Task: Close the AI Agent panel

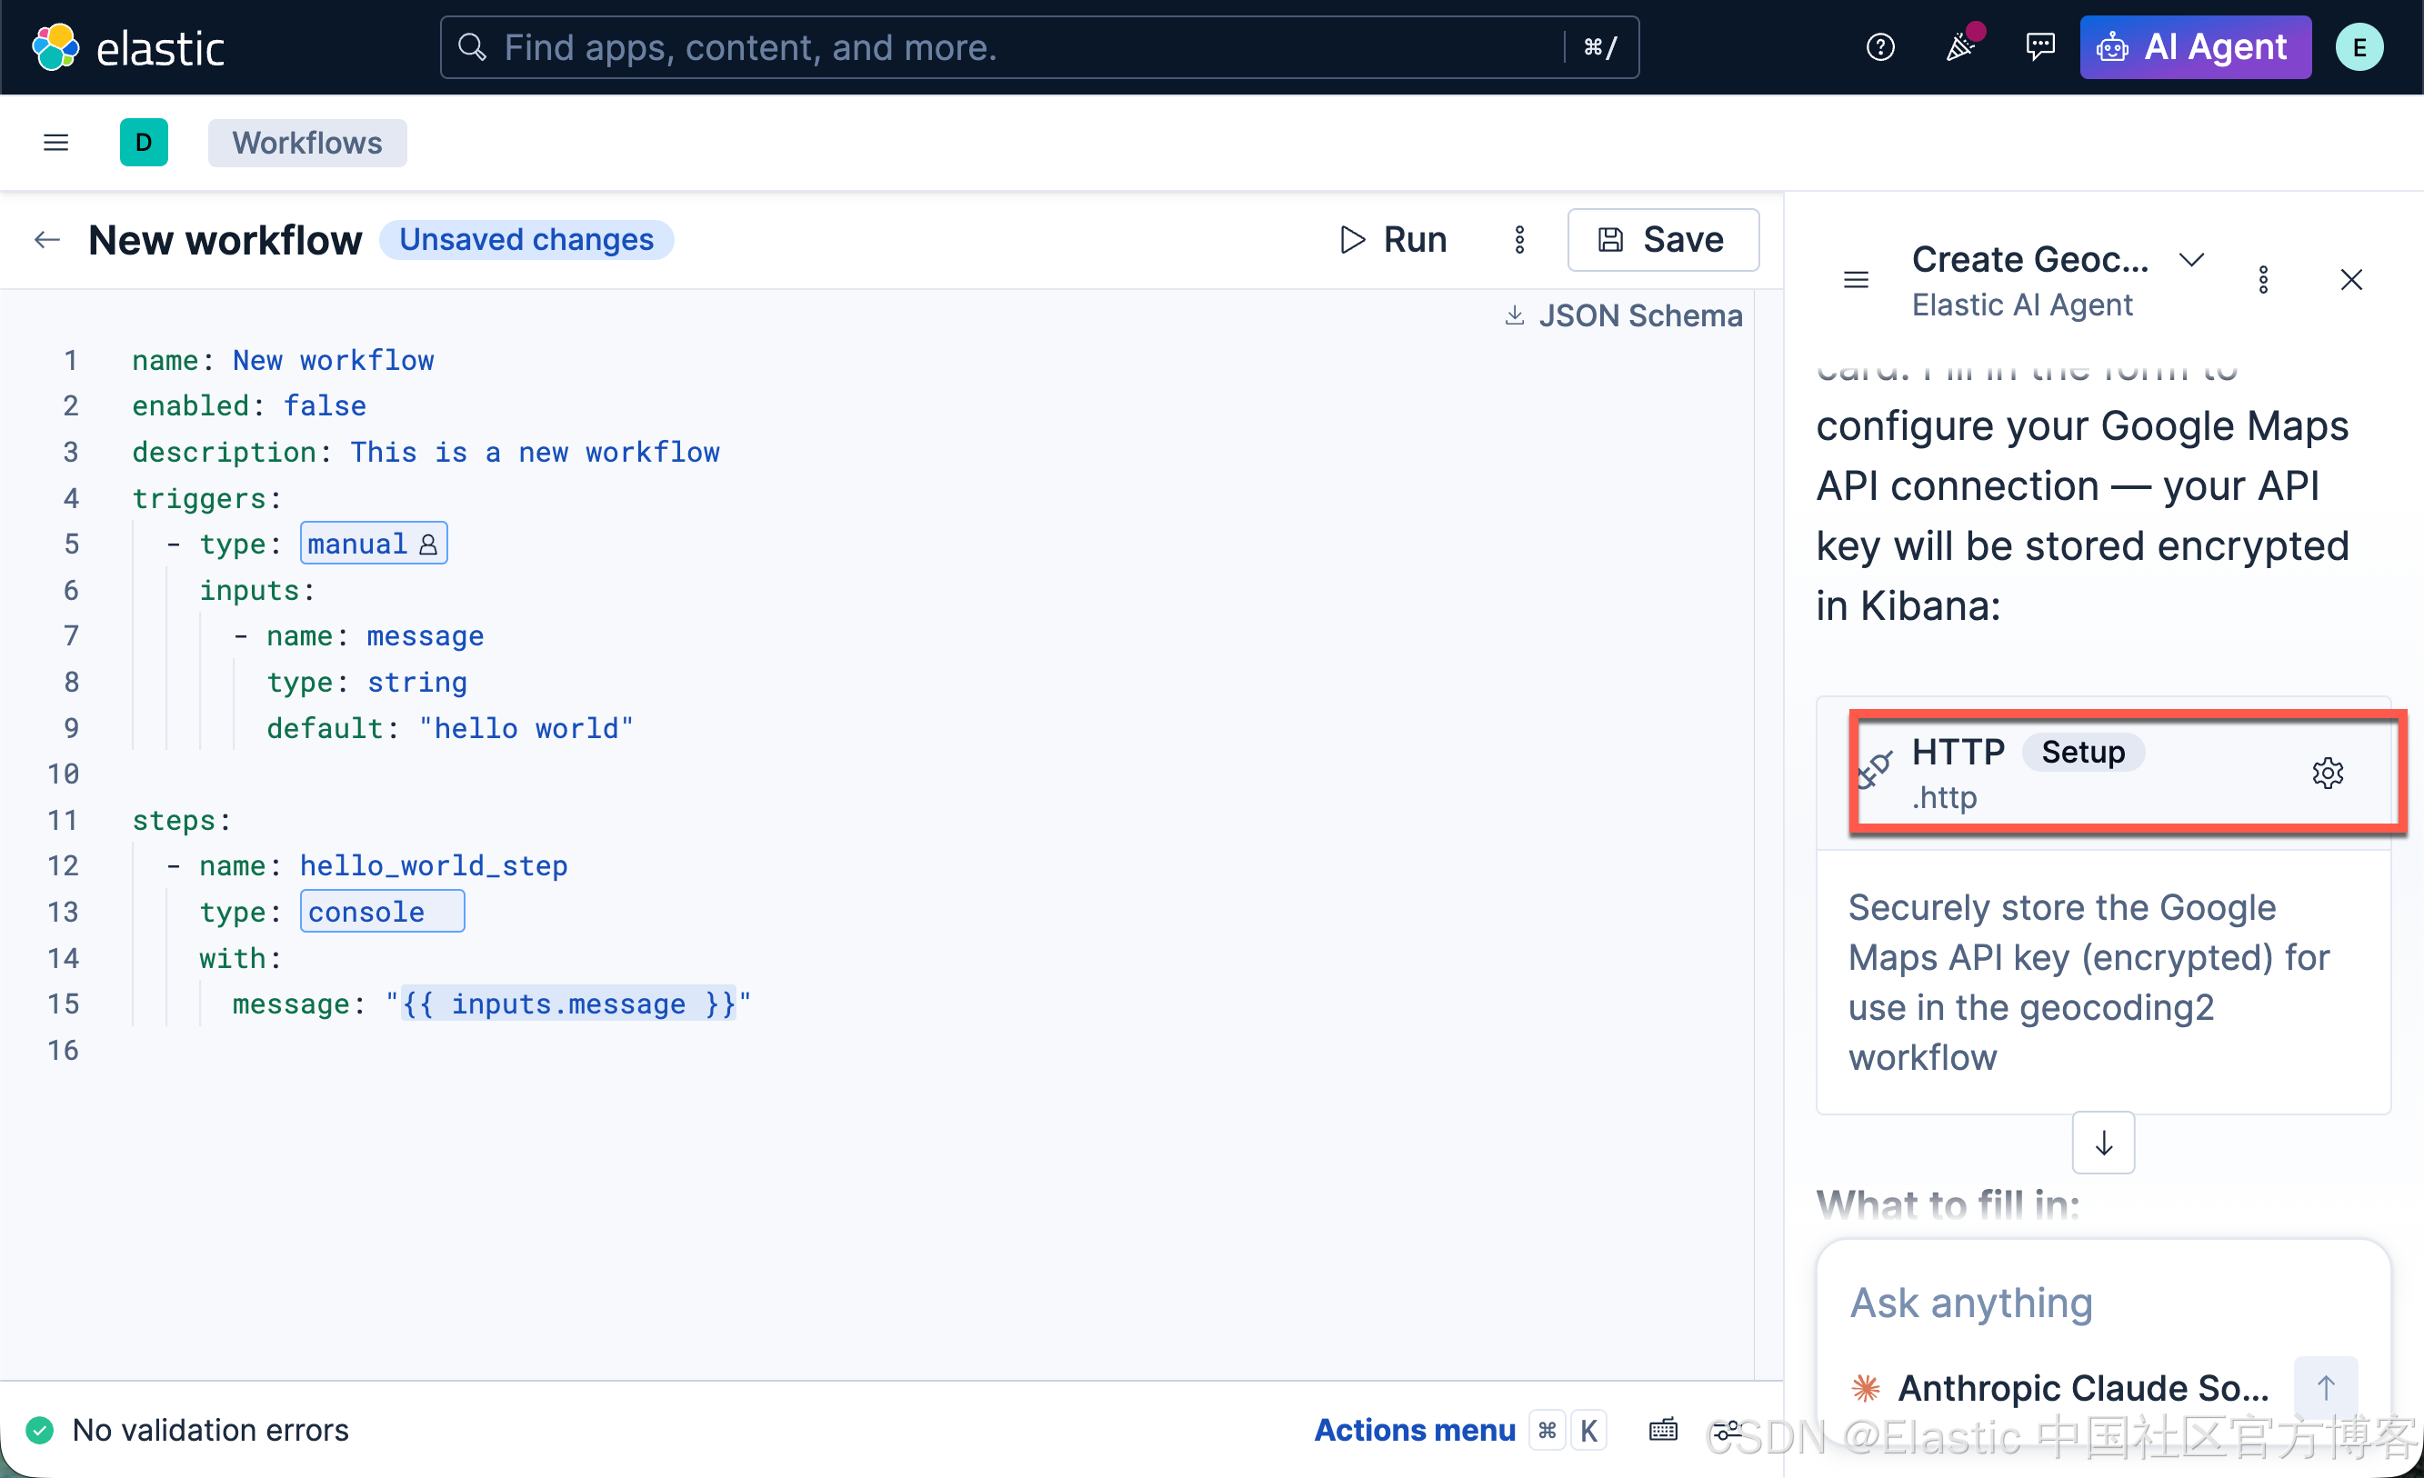Action: click(2350, 280)
